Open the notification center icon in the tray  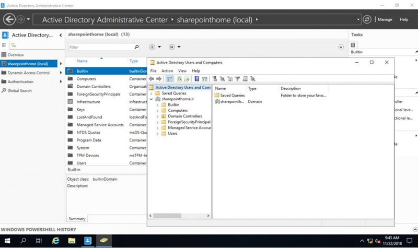(x=409, y=241)
